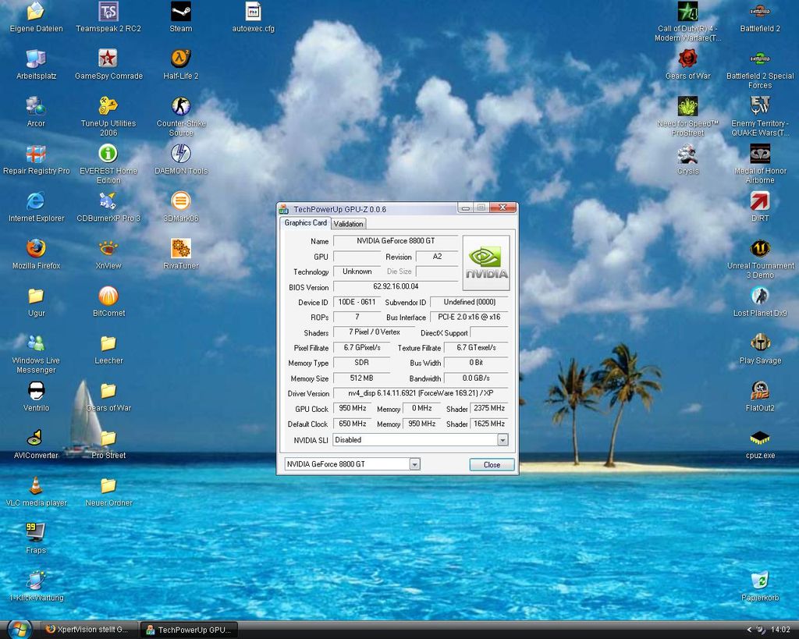Click the NVIDIA logo in GPU-Z
This screenshot has width=799, height=639.
coord(485,263)
